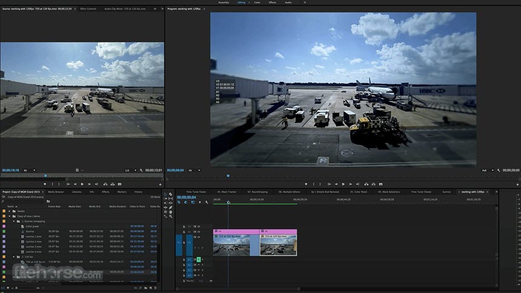Switch to Assembly workspace
The height and width of the screenshot is (293, 521).
pyautogui.click(x=224, y=2)
